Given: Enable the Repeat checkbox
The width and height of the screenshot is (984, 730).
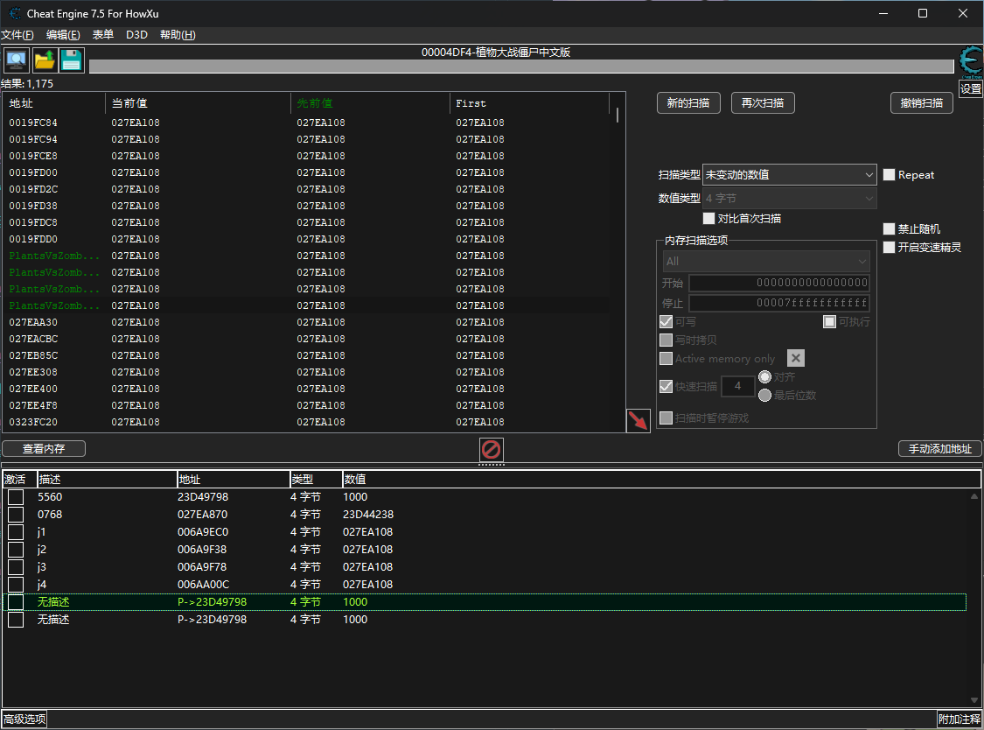Looking at the screenshot, I should point(890,175).
